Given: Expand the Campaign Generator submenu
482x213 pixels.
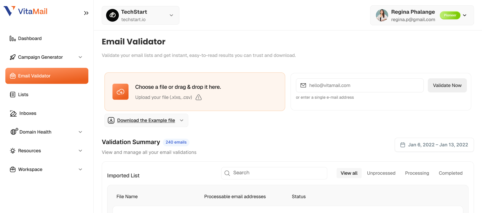Looking at the screenshot, I should coord(80,57).
